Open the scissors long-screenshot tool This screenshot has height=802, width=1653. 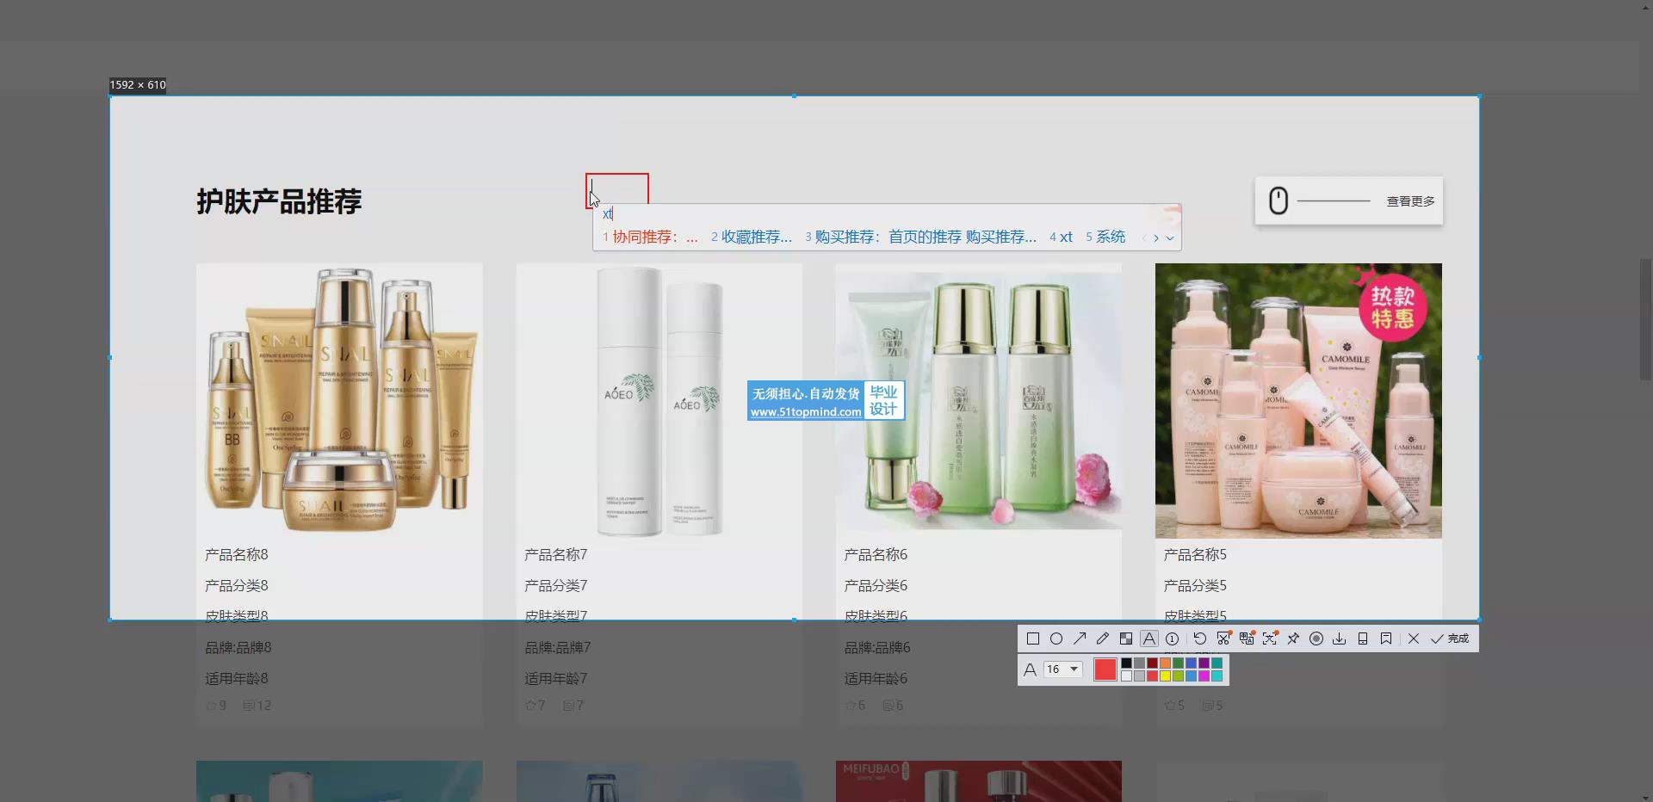point(1223,639)
